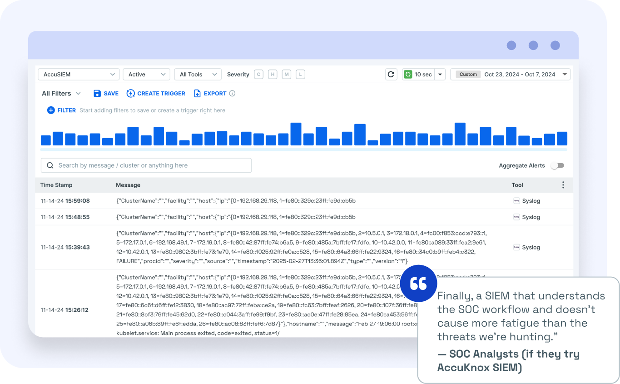
Task: Select the timestamp 11-14-24 15:59:08
Action: click(65, 201)
